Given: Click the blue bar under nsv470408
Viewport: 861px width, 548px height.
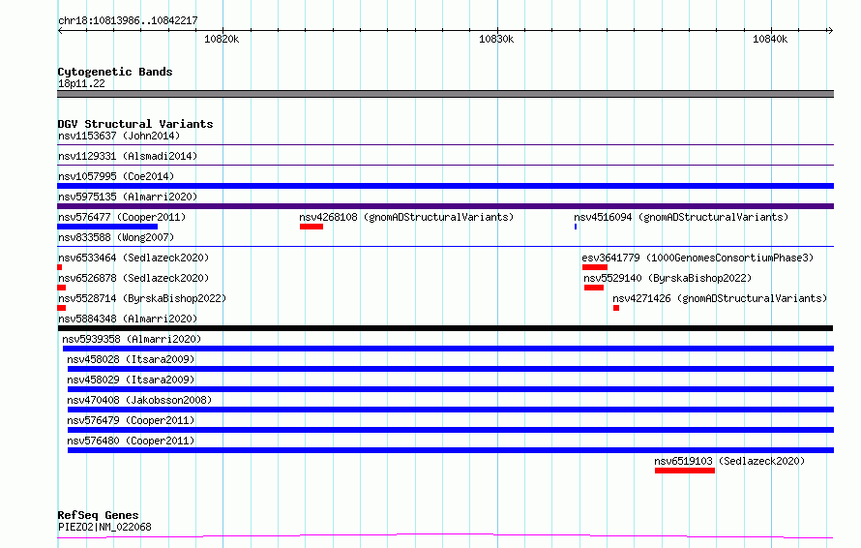Looking at the screenshot, I should (x=451, y=410).
